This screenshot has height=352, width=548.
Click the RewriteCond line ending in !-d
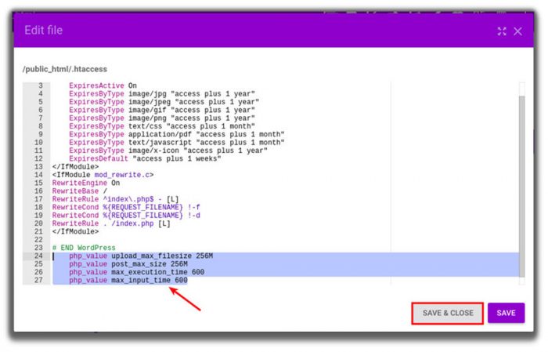[126, 215]
